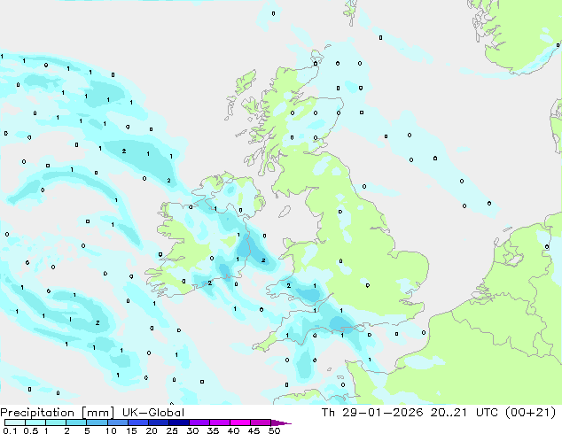Click the date text '29-01-2026'

[x=383, y=413]
